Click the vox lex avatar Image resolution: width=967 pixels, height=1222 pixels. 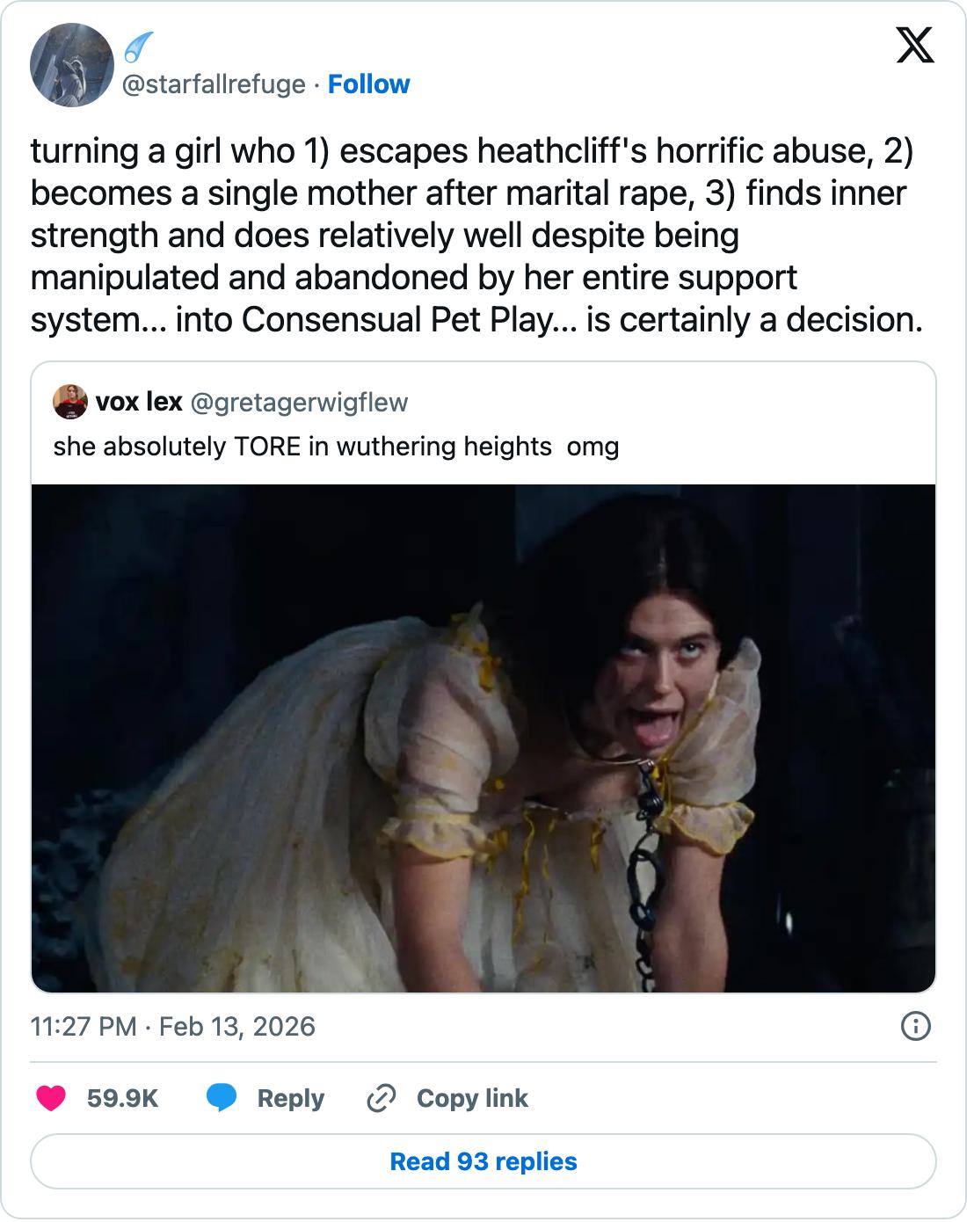[x=70, y=403]
